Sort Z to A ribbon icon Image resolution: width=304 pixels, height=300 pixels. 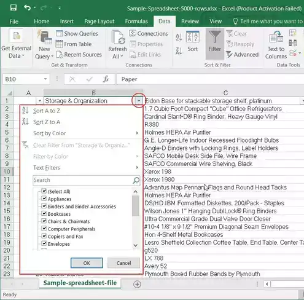(x=179, y=50)
